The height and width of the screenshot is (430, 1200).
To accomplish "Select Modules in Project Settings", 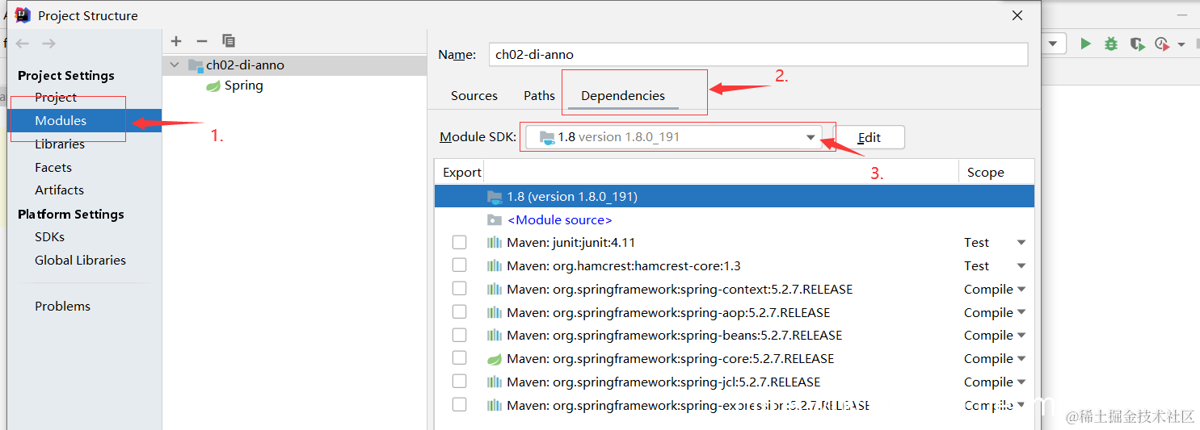I will [61, 121].
